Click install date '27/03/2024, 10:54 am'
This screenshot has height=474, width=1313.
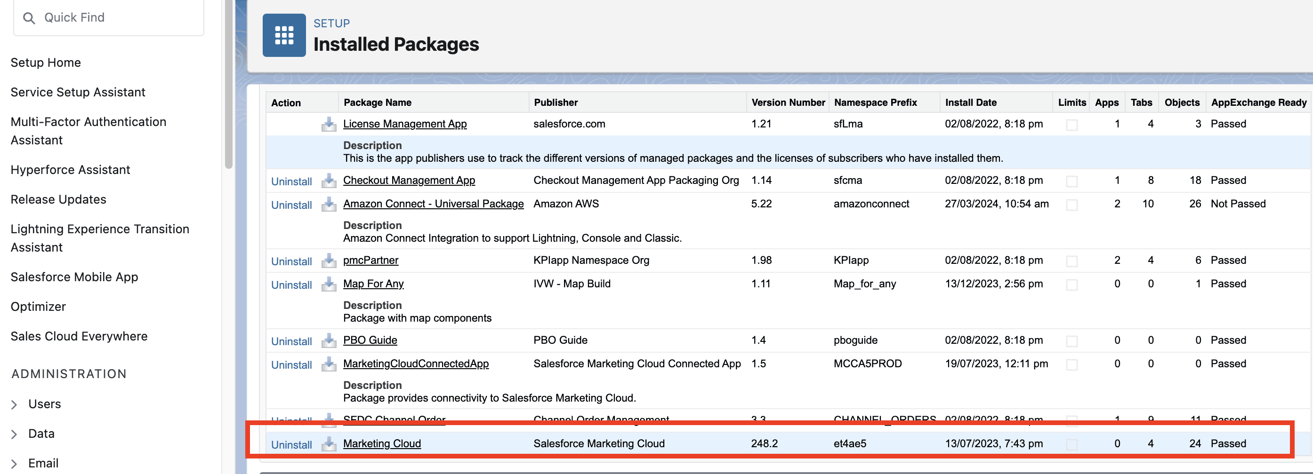[x=997, y=204]
